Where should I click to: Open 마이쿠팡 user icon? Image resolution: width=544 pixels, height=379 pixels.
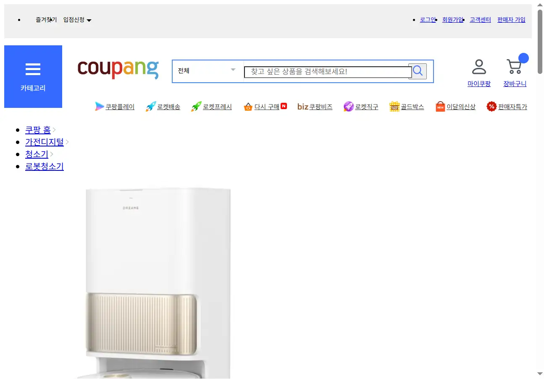tap(479, 67)
